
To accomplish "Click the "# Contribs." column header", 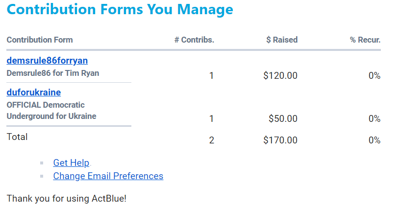I will (x=194, y=40).
